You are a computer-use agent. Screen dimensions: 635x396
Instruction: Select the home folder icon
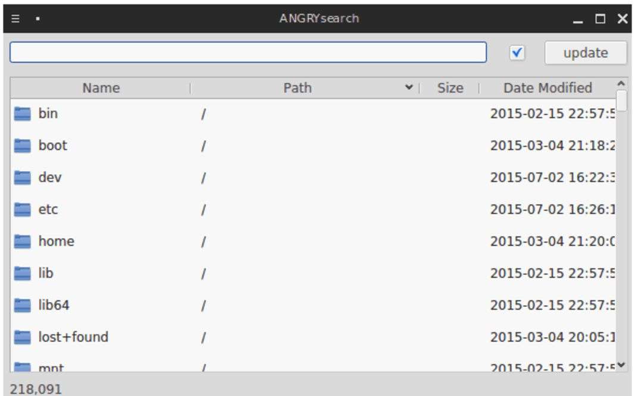click(x=23, y=241)
